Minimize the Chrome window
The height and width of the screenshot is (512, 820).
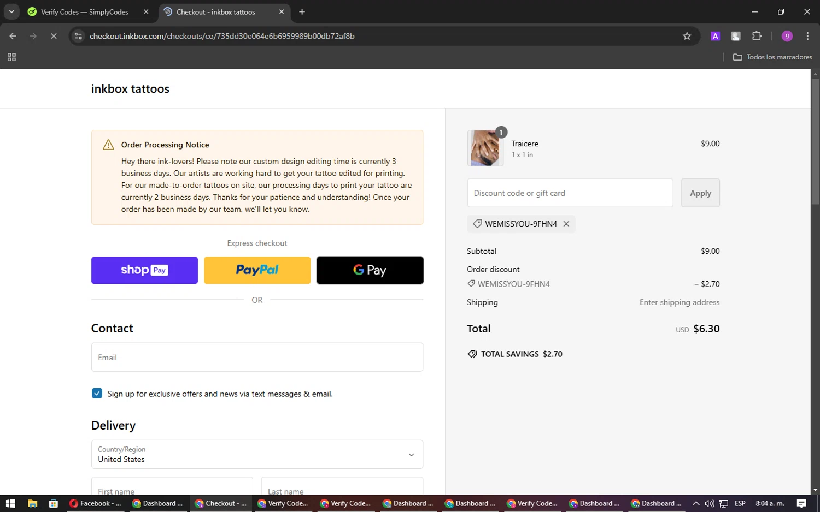pyautogui.click(x=754, y=12)
